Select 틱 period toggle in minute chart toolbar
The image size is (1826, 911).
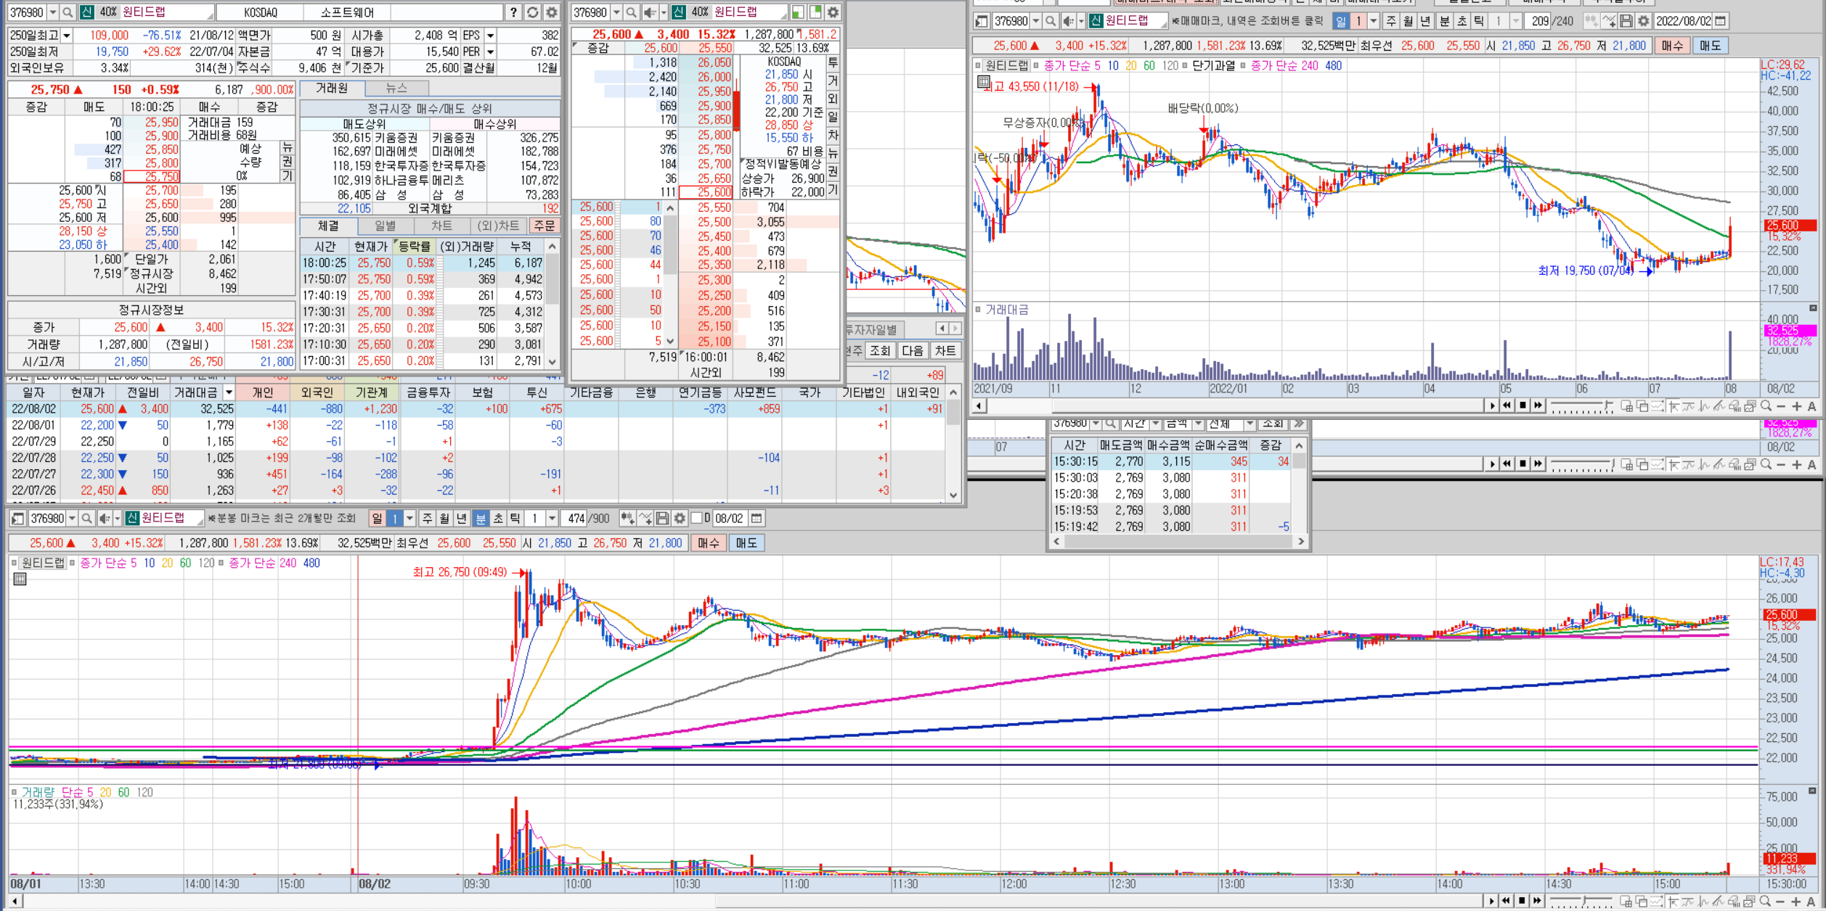pyautogui.click(x=515, y=519)
